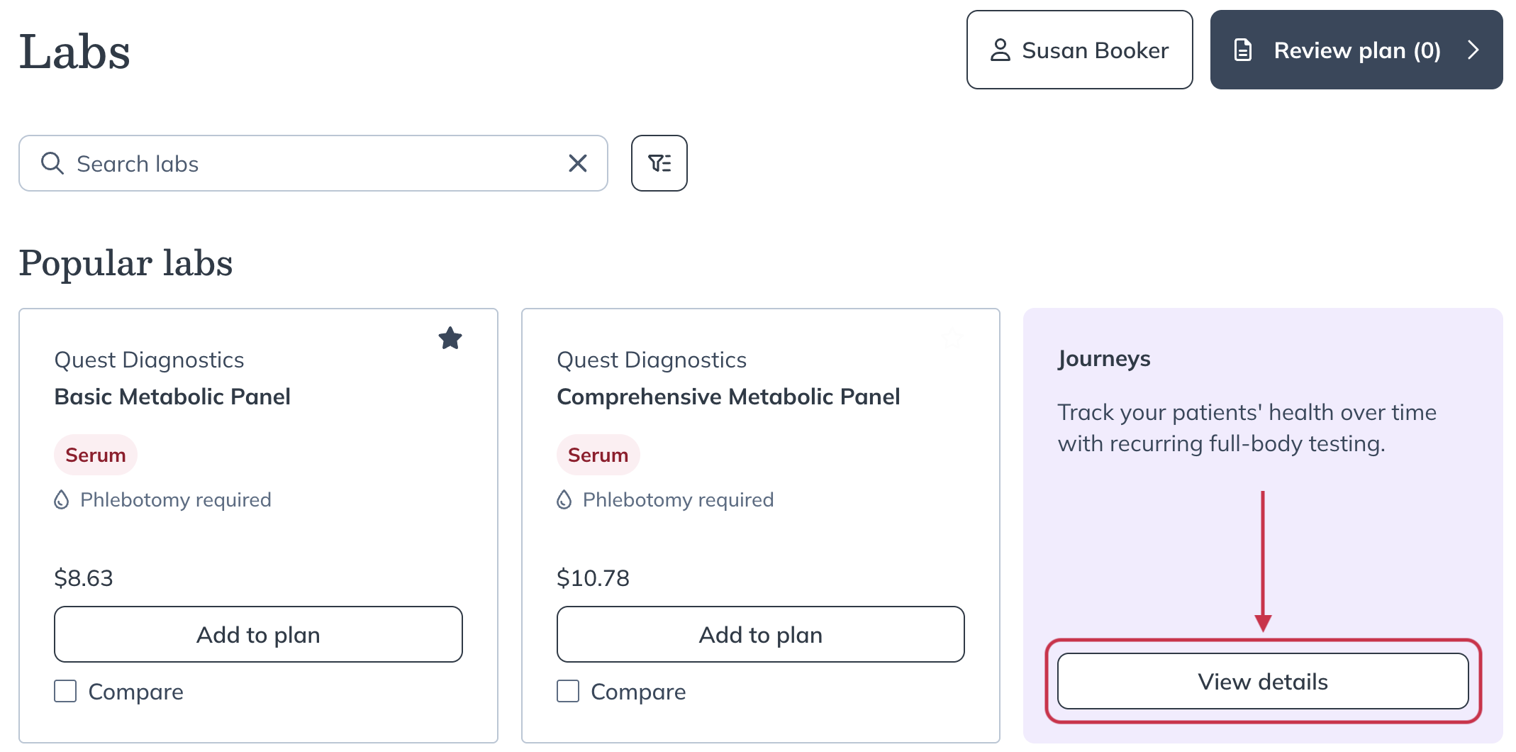Screen dimensions: 1516x752
Task: Open the labs filter options button
Action: [659, 163]
